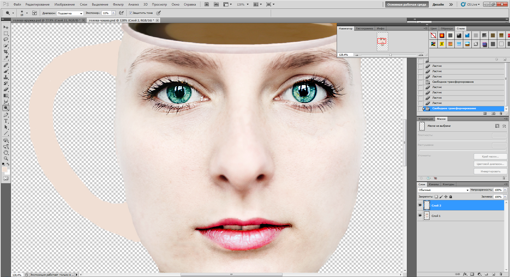Viewport: 510px width, 277px height.
Task: Delete layer with trash icon in Layers panel
Action: pyautogui.click(x=501, y=274)
